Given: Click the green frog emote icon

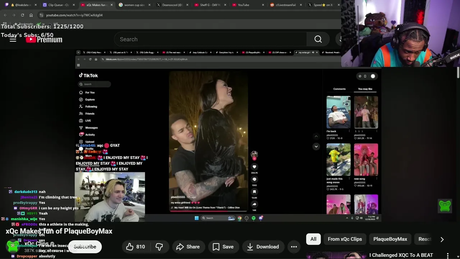Looking at the screenshot, I should point(445,206).
